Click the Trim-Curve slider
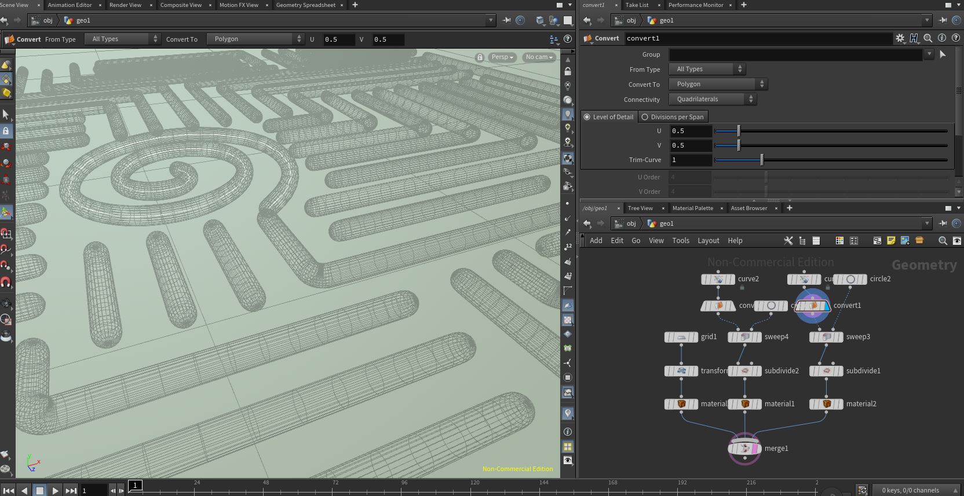Image resolution: width=964 pixels, height=496 pixels. tap(831, 160)
